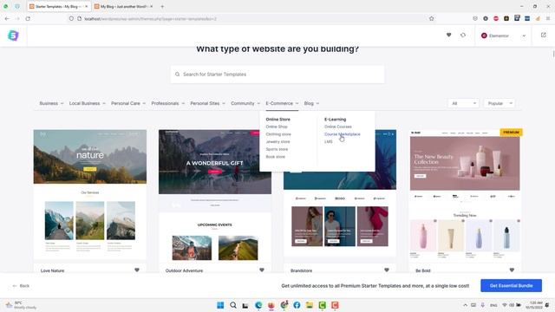
Task: Reload the page with browser refresh
Action: pos(28,18)
